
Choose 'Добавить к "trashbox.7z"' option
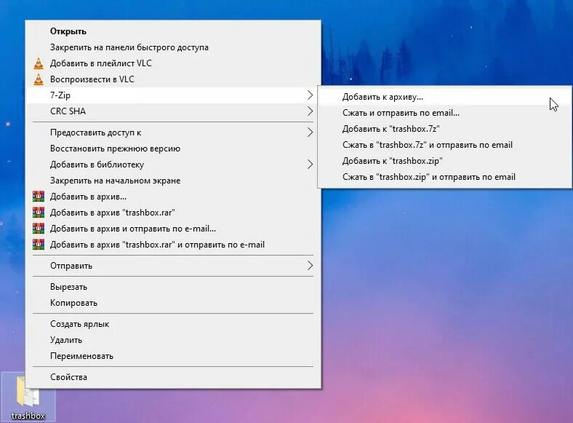click(444, 129)
